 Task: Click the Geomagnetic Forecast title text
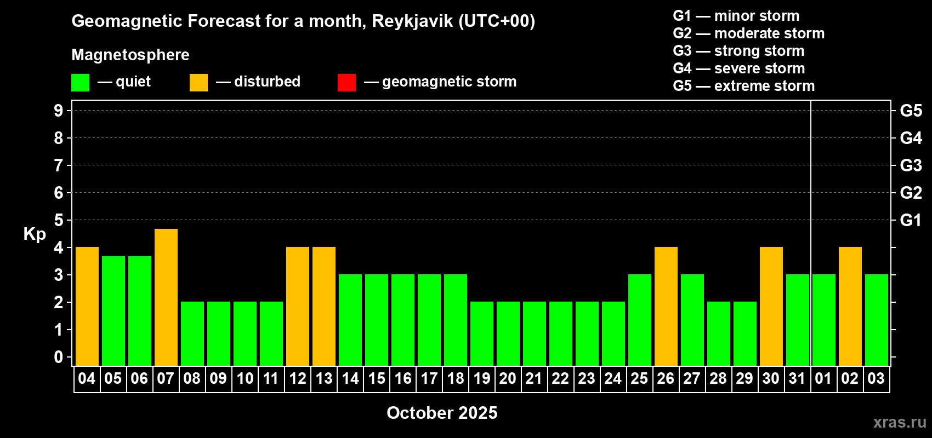click(x=303, y=21)
